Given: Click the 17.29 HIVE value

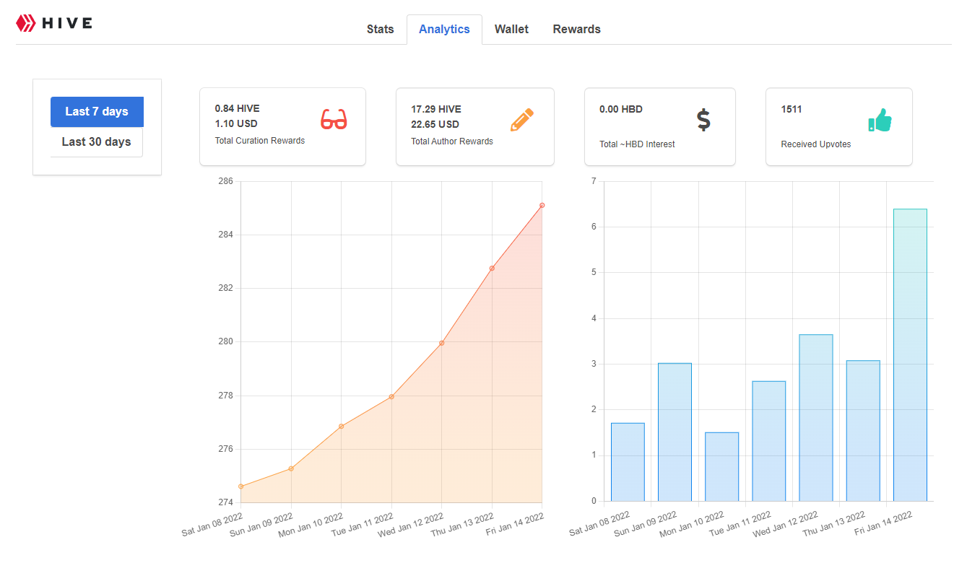Looking at the screenshot, I should coord(436,110).
